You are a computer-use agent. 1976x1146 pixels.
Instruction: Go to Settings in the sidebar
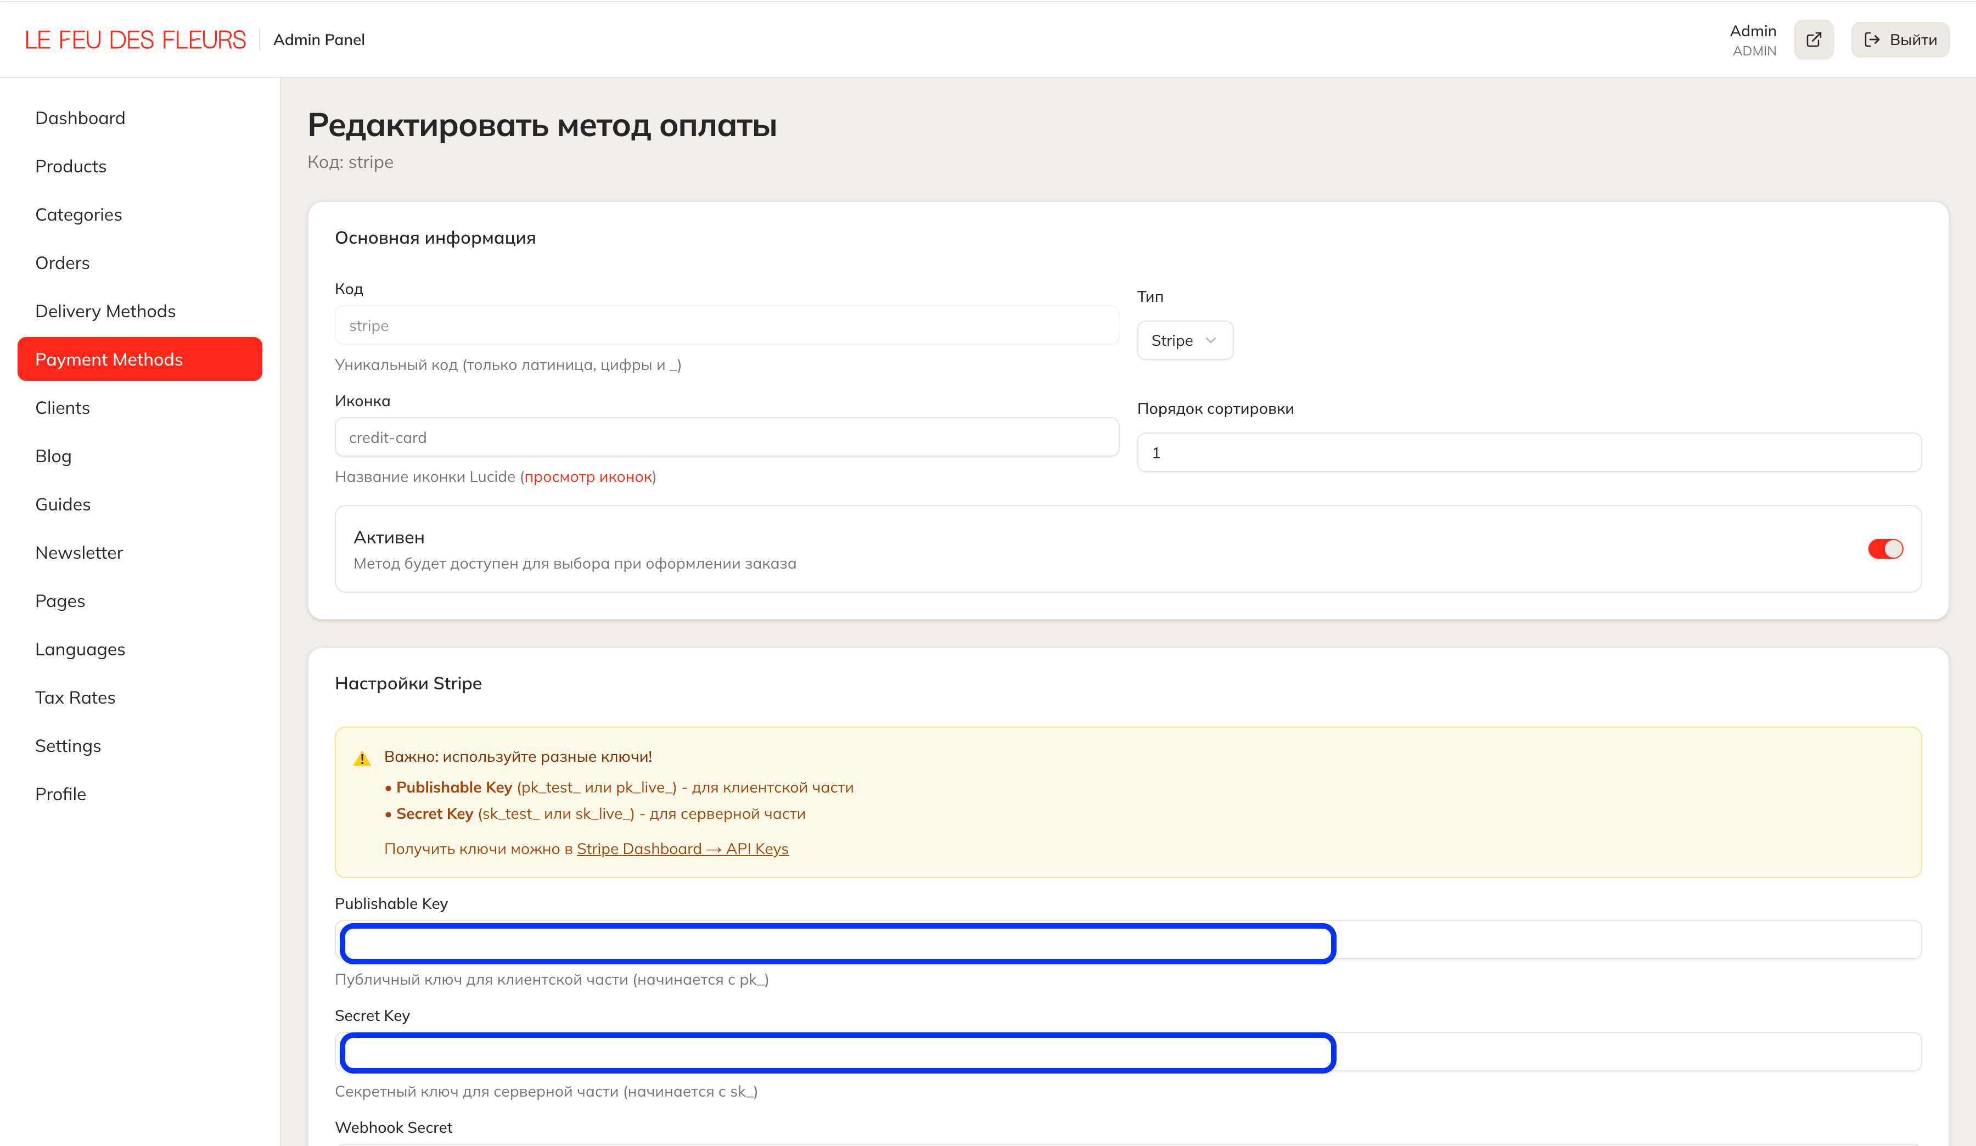click(68, 745)
